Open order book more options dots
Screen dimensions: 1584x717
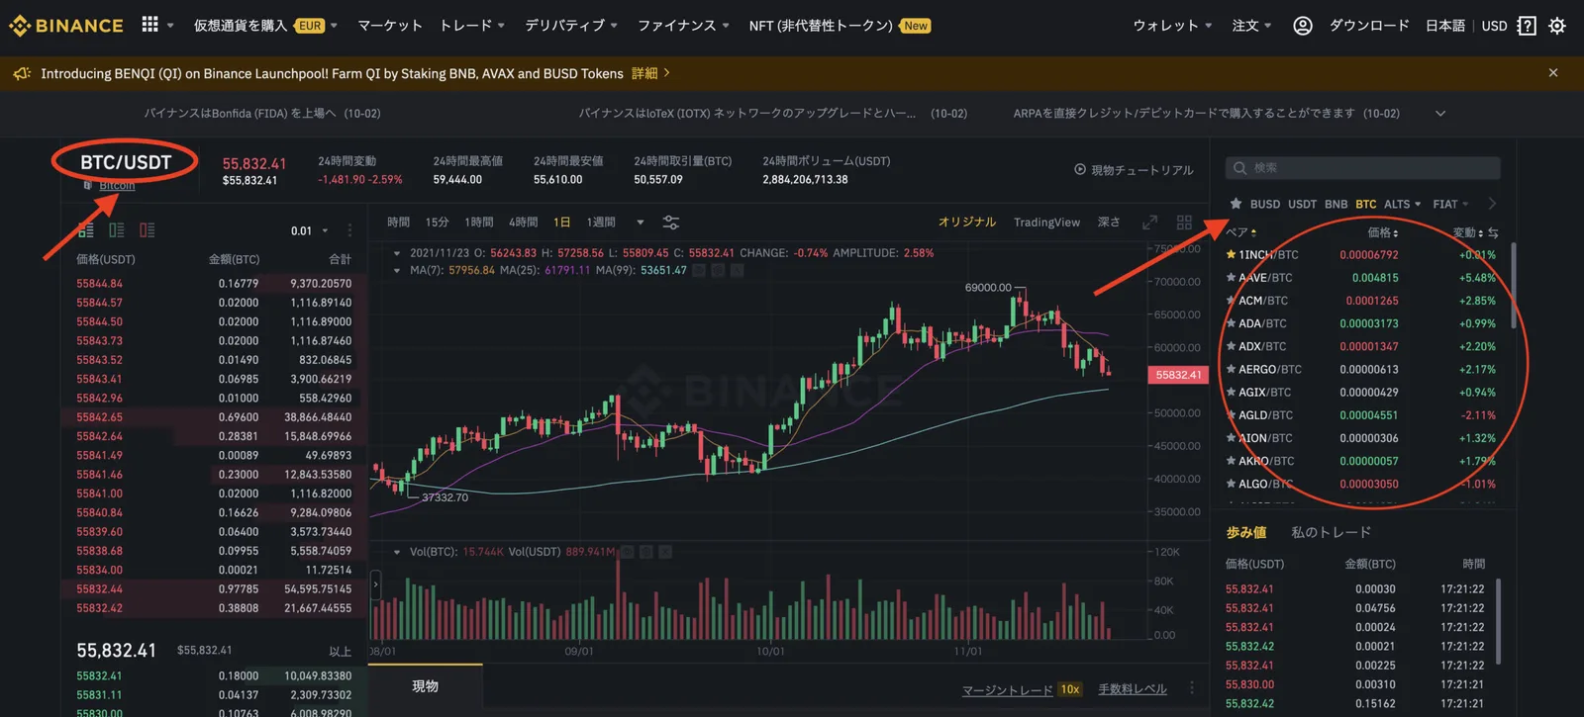click(349, 230)
